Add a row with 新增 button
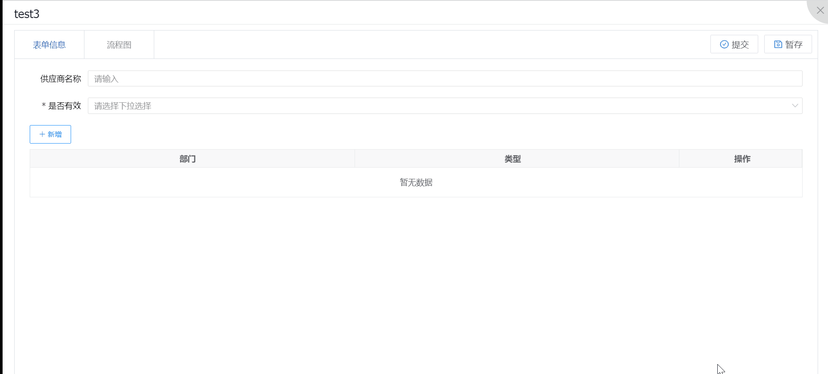Screen dimensions: 828x374 50,134
